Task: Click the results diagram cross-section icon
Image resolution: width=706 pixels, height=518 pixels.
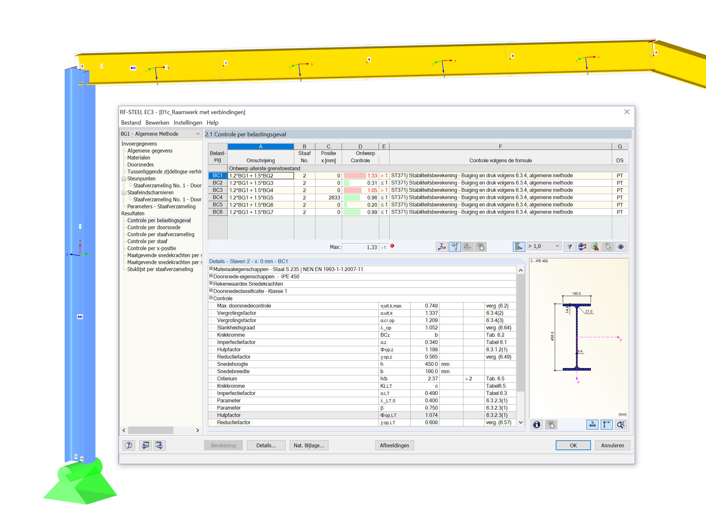Action: pyautogui.click(x=442, y=247)
